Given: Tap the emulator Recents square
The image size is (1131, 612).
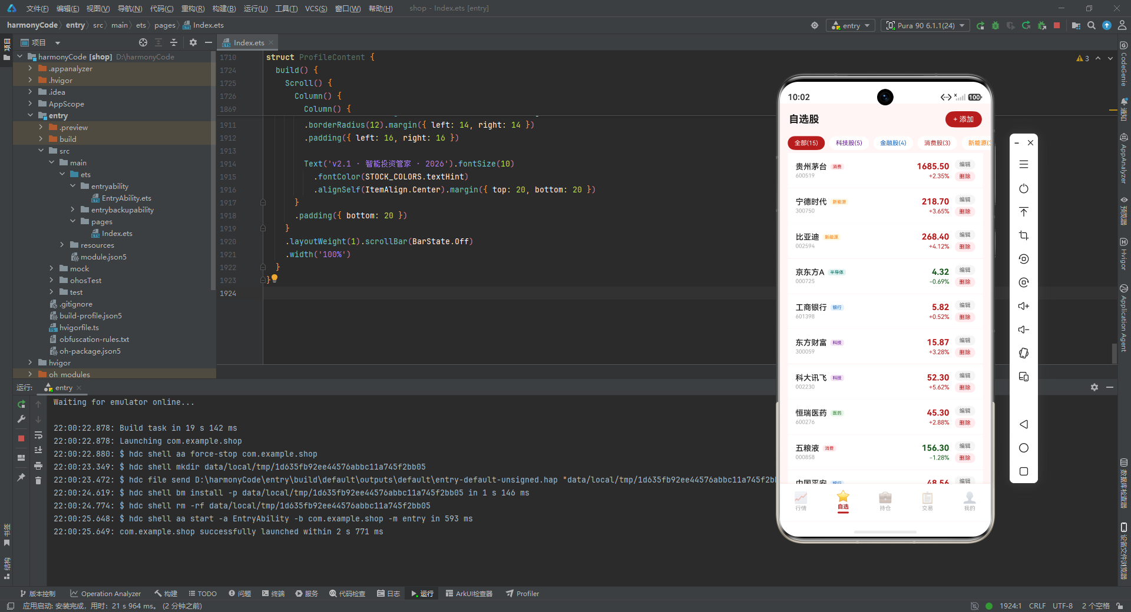Looking at the screenshot, I should click(1024, 471).
